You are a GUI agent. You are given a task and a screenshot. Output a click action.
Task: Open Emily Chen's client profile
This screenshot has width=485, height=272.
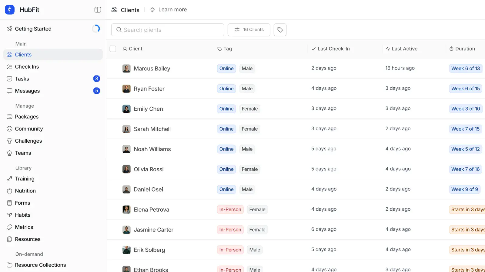[x=148, y=109]
